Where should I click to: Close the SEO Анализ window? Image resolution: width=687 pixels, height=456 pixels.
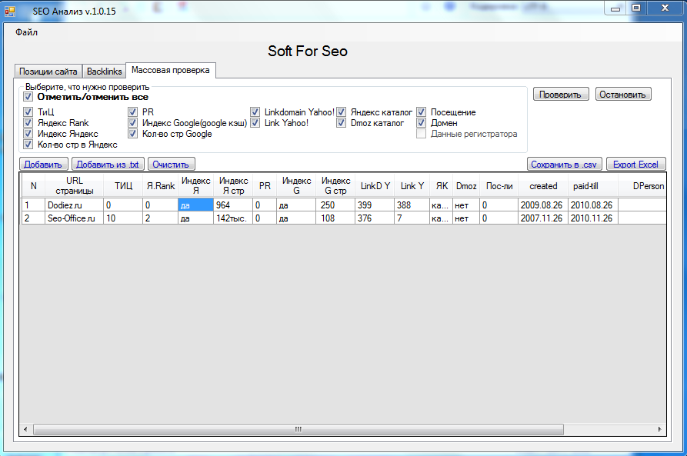(x=665, y=8)
